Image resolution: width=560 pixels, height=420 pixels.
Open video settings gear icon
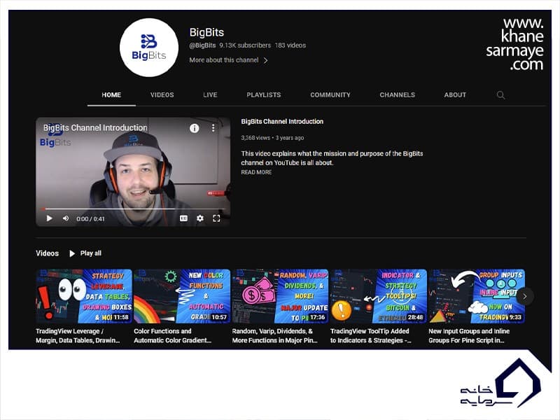[x=200, y=218]
